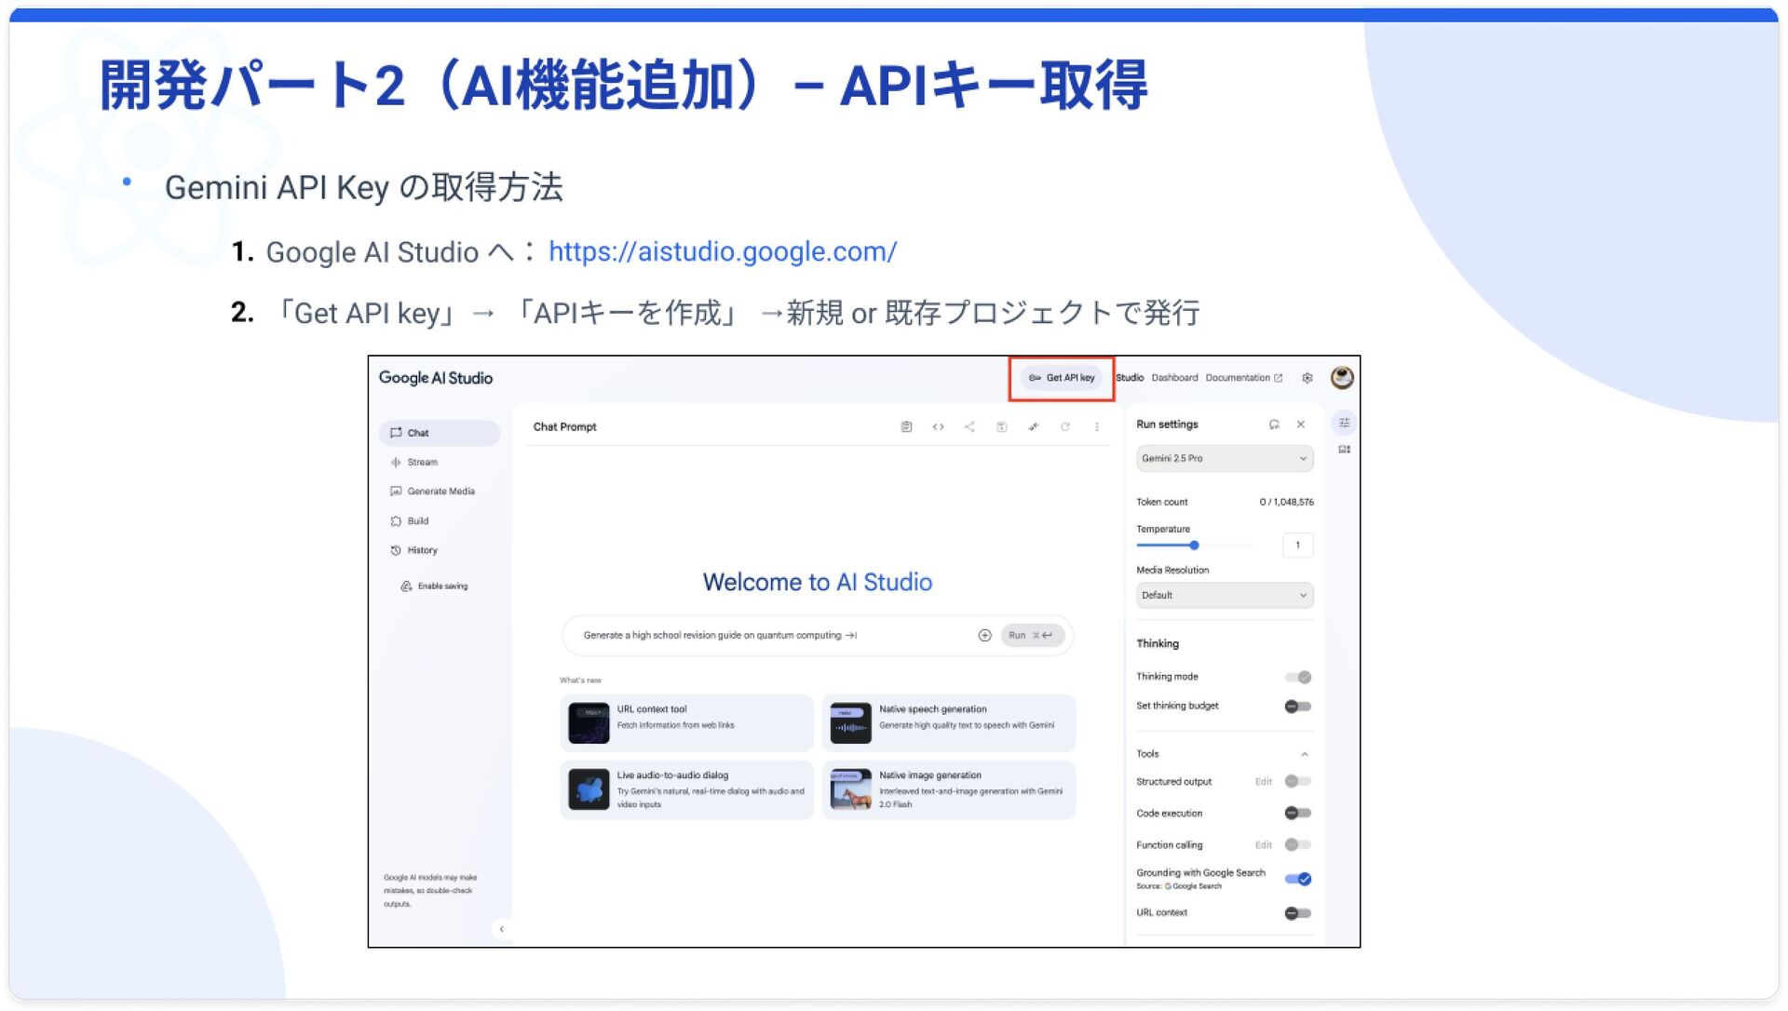The width and height of the screenshot is (1788, 1011).
Task: Open the Gemini 2.5 Pro model dropdown
Action: (1225, 459)
